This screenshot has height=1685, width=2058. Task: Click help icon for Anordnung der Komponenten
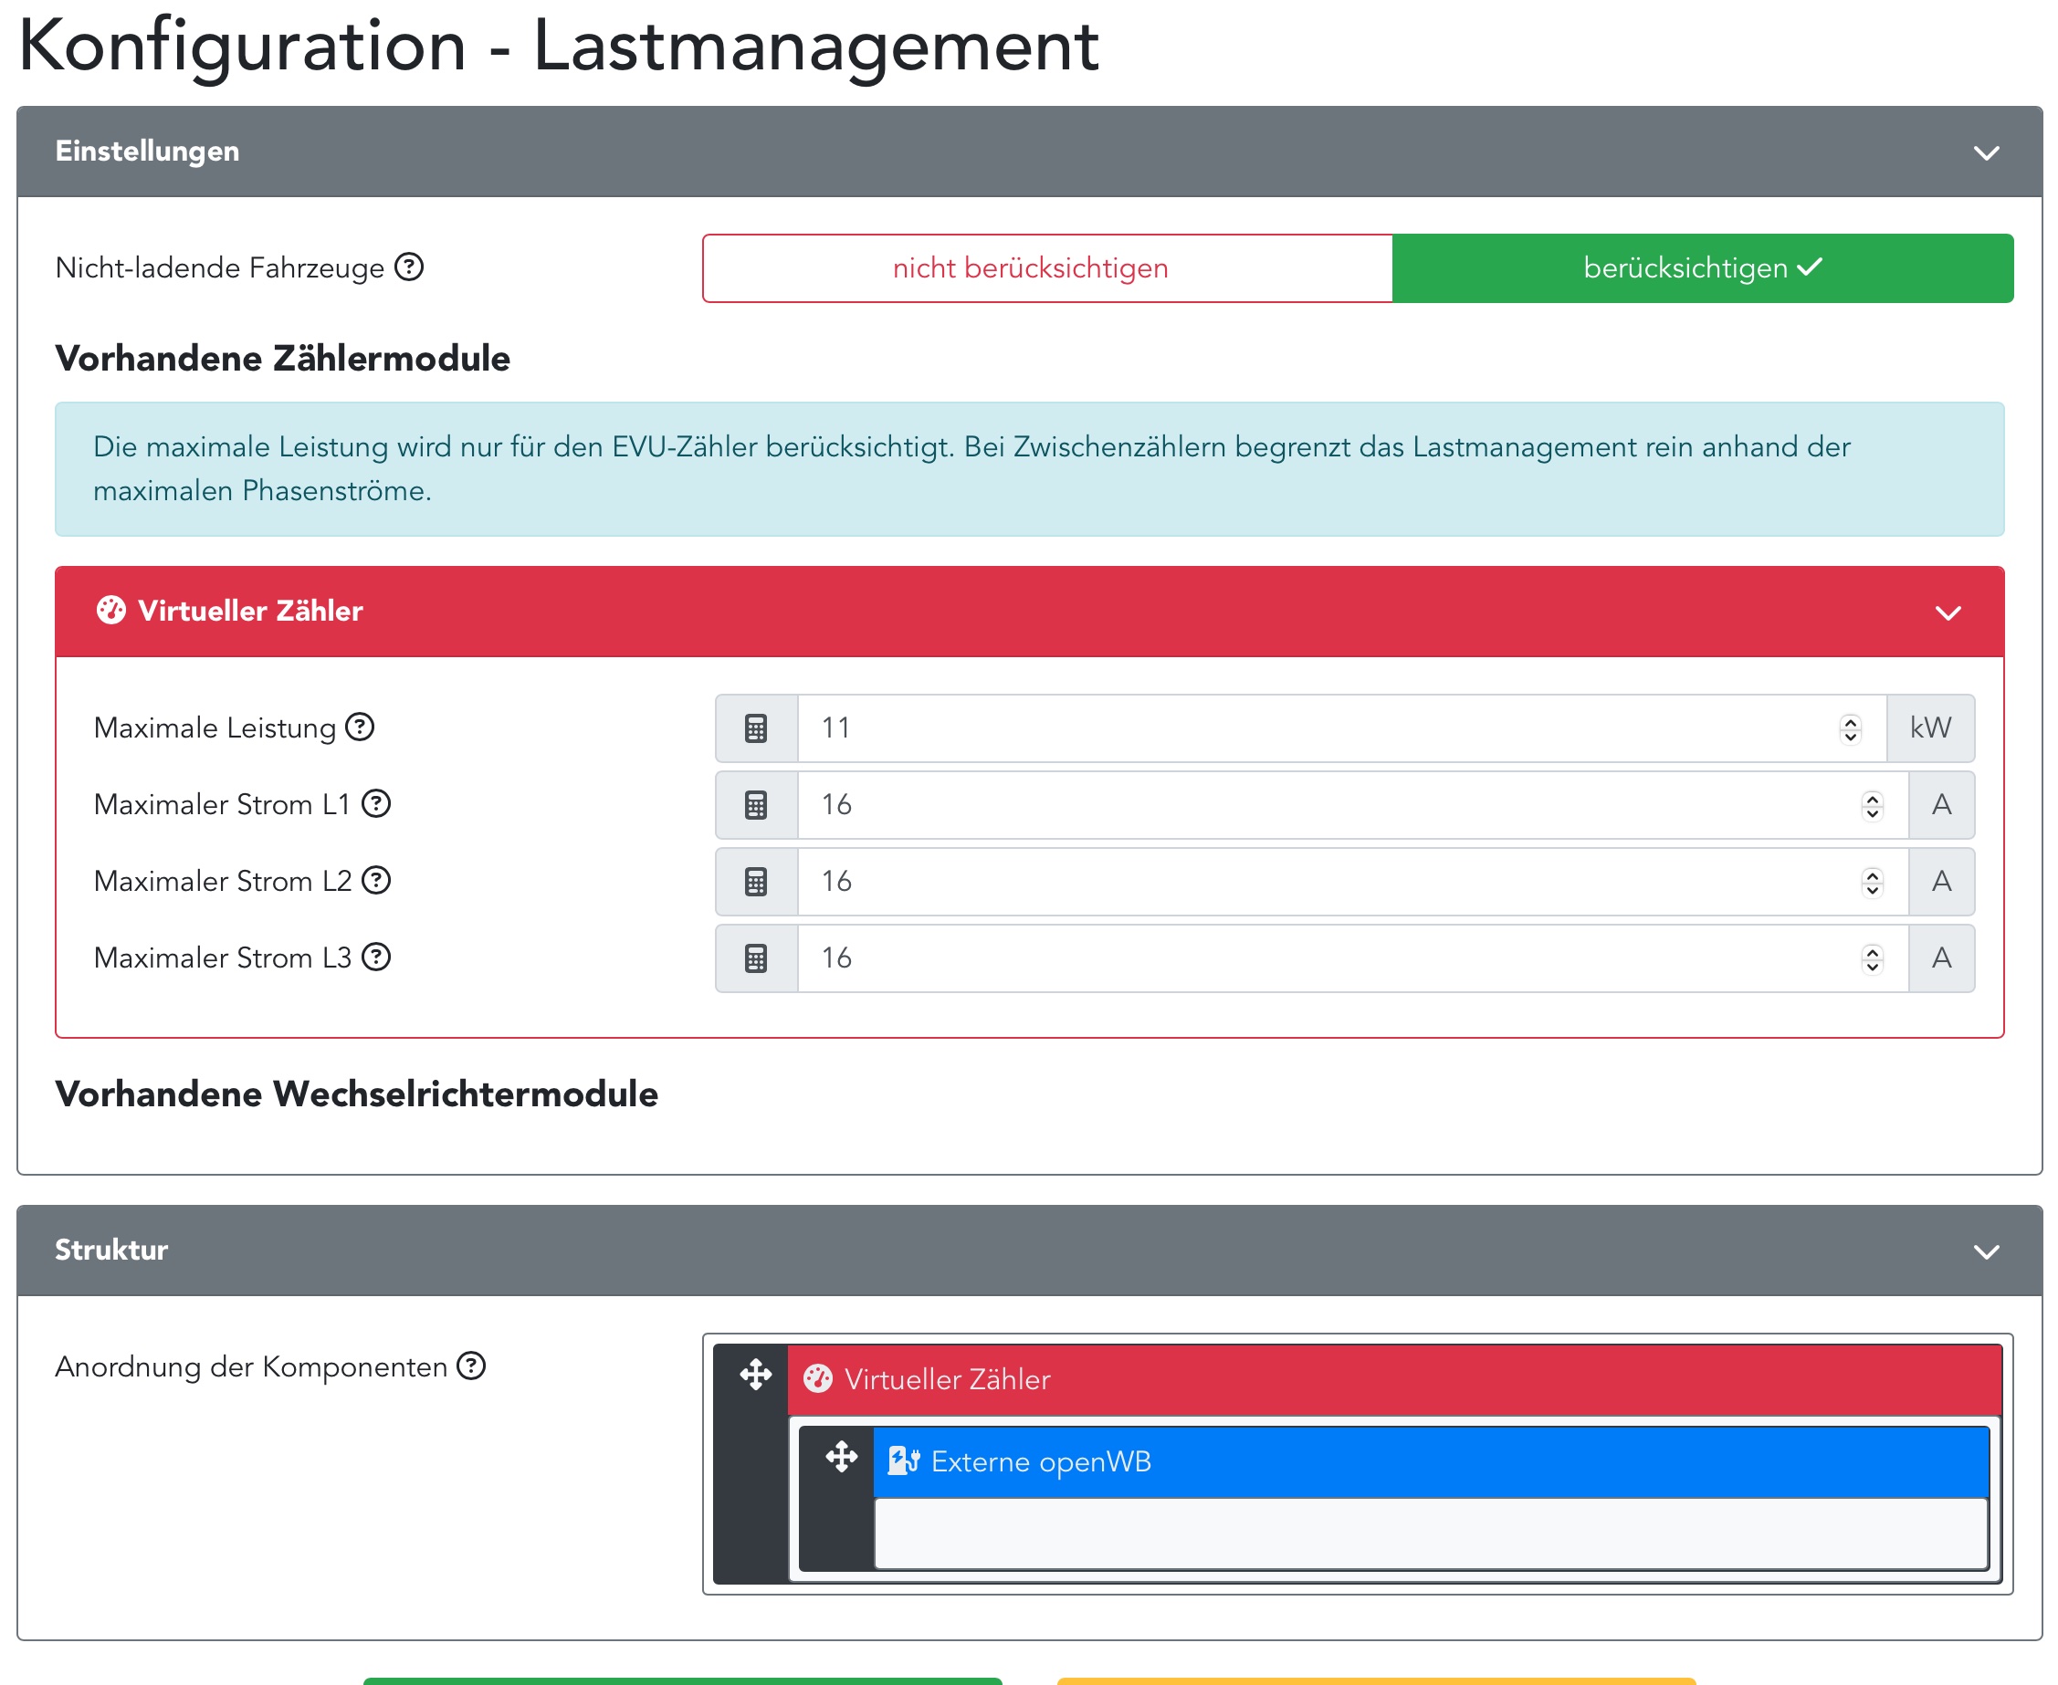(471, 1366)
